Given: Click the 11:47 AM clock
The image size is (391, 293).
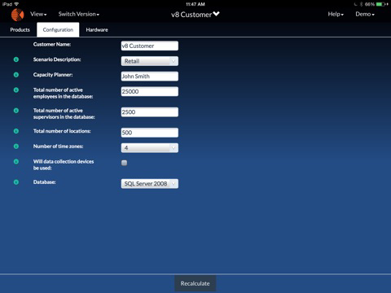Looking at the screenshot, I should [195, 4].
